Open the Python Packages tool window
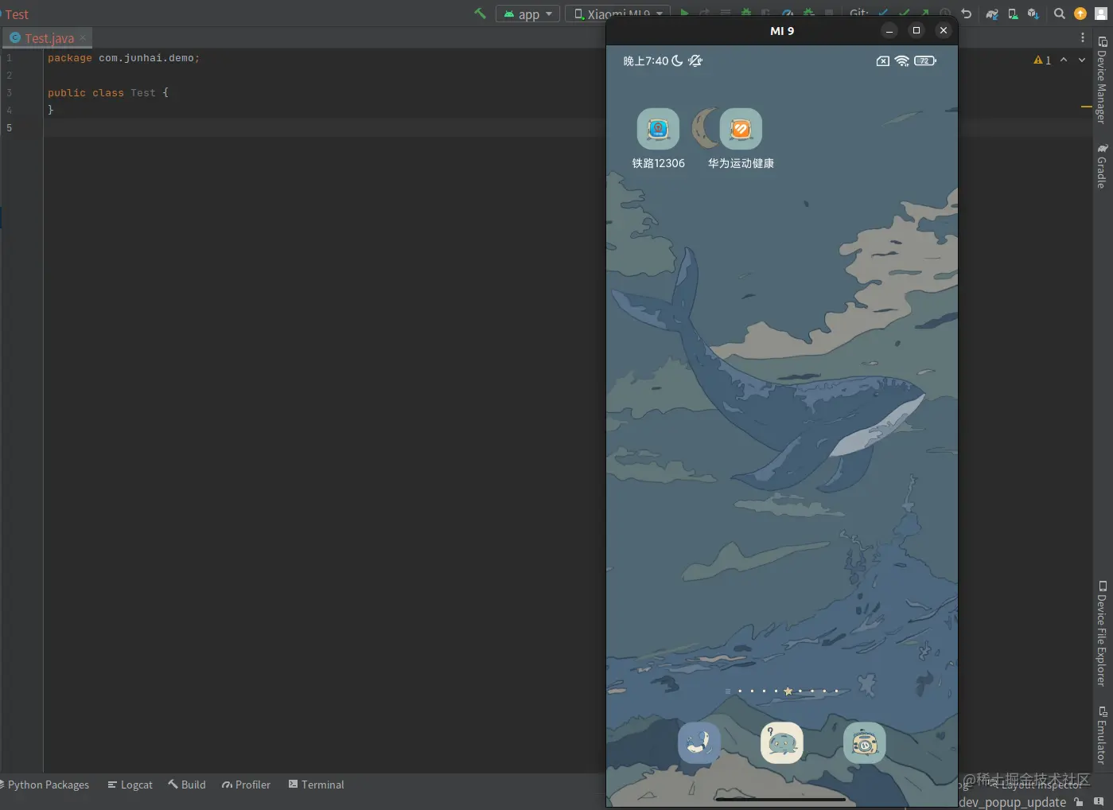This screenshot has width=1113, height=810. 46,785
